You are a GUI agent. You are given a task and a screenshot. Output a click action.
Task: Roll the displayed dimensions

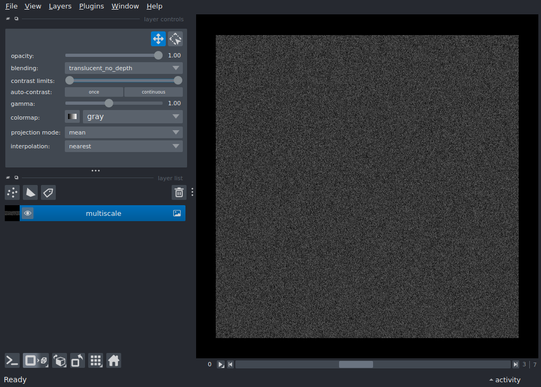coord(60,360)
